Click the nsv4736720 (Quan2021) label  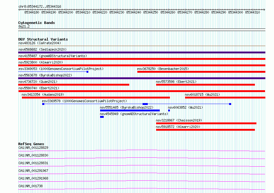click(38, 82)
